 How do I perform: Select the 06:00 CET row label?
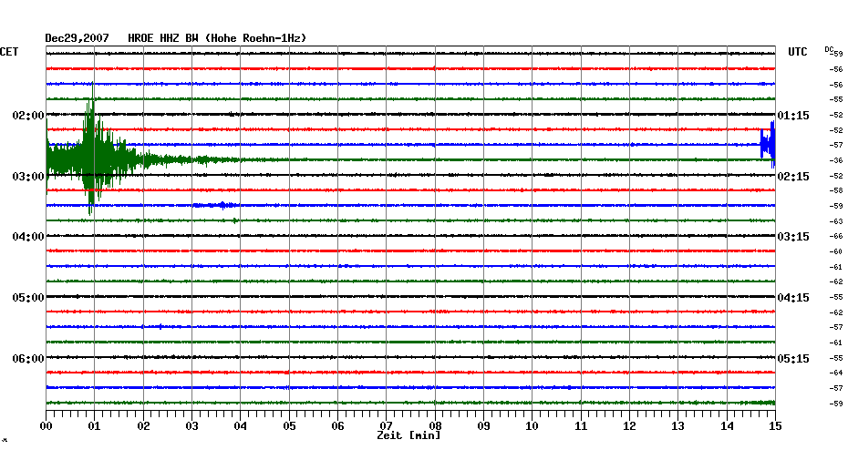28,358
